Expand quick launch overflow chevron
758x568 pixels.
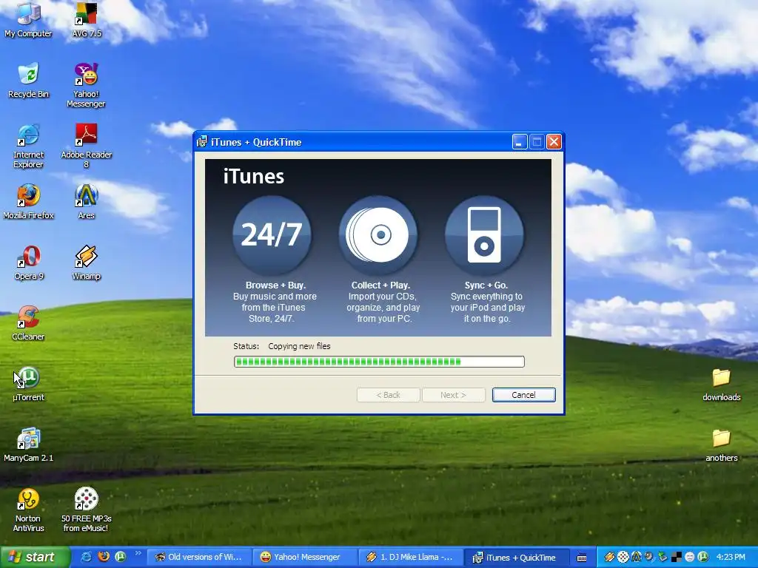pyautogui.click(x=138, y=553)
